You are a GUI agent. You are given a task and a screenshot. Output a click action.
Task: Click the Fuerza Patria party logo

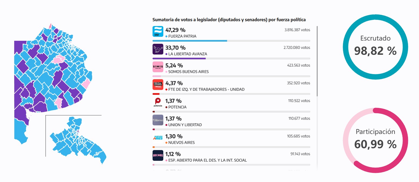(x=158, y=31)
